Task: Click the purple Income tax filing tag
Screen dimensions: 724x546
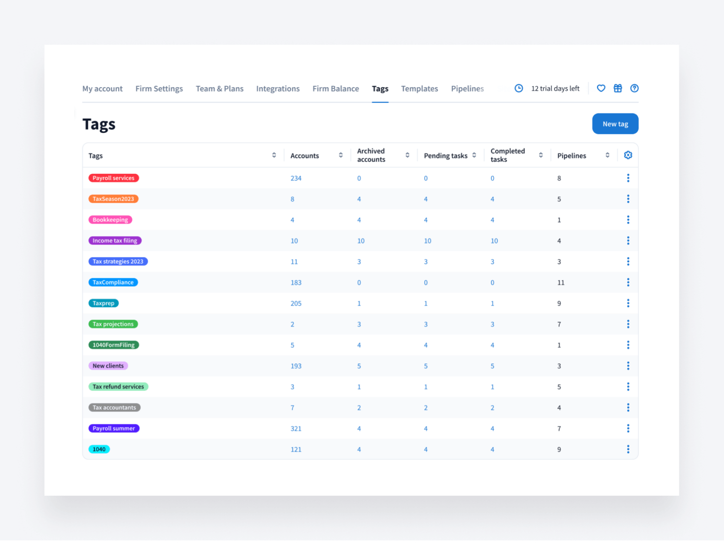Action: pyautogui.click(x=115, y=241)
